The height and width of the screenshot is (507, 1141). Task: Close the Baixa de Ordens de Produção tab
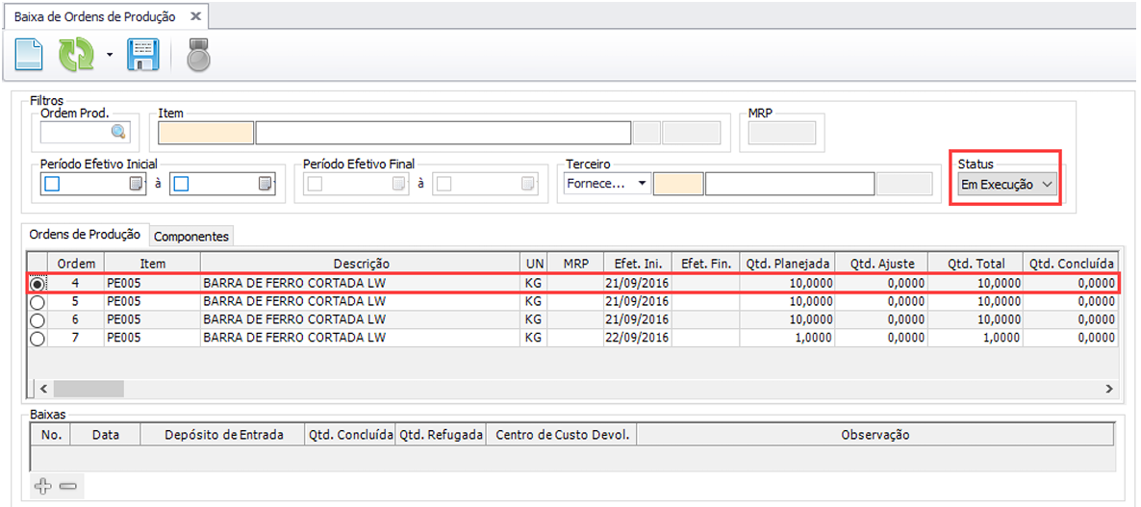point(195,17)
